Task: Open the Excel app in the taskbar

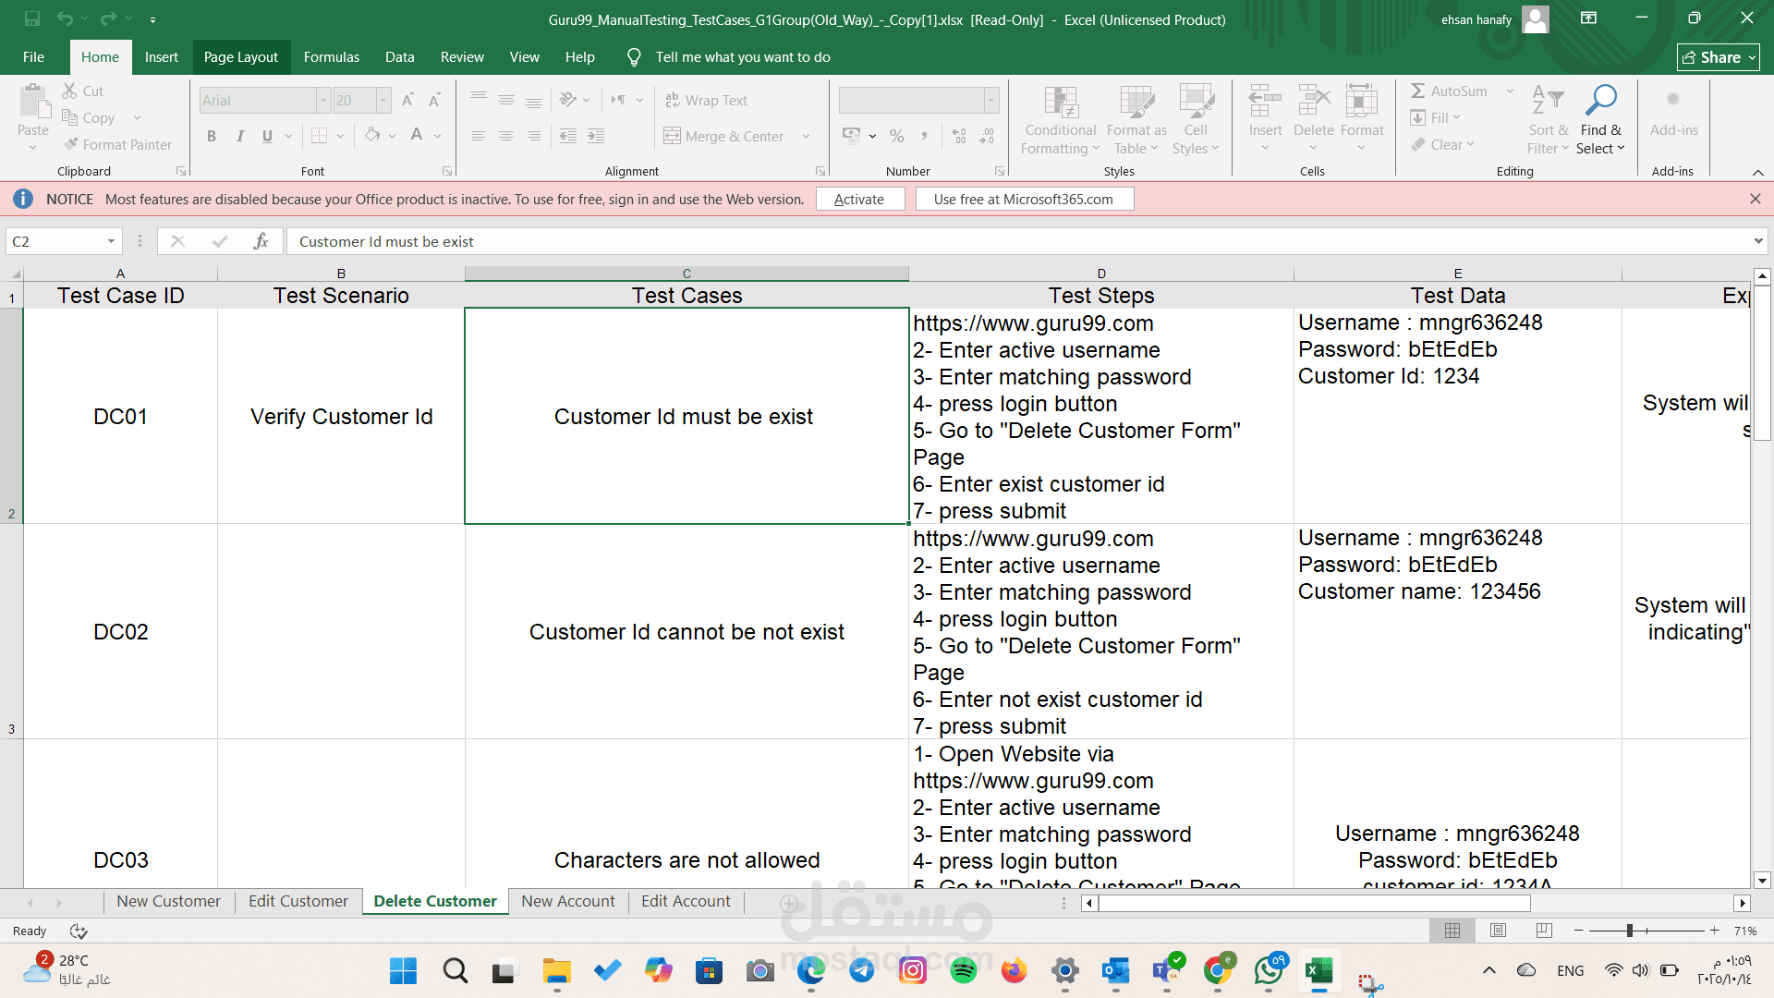Action: [x=1318, y=970]
